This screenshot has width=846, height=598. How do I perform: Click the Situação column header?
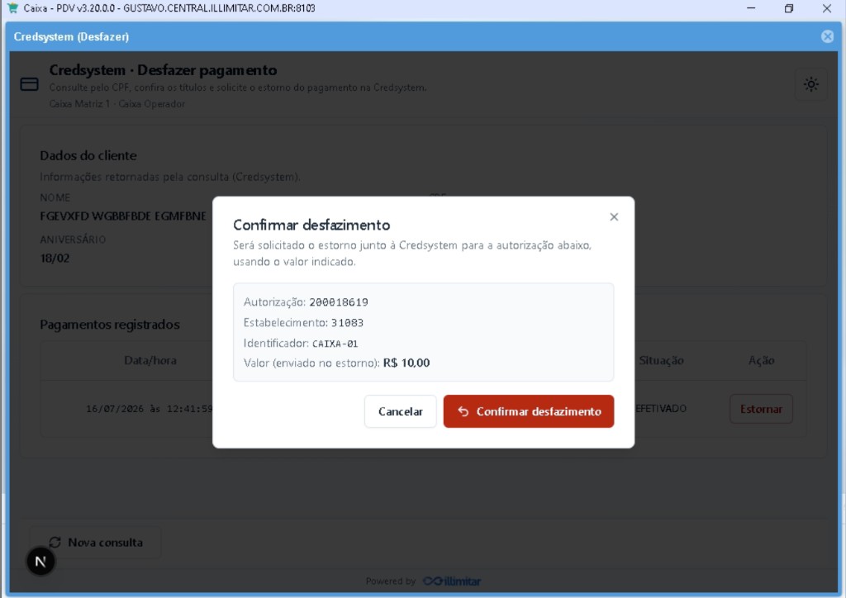point(662,360)
